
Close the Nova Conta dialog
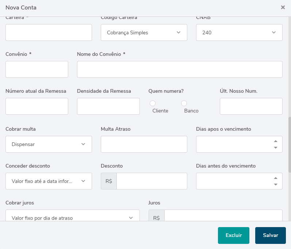(283, 7)
